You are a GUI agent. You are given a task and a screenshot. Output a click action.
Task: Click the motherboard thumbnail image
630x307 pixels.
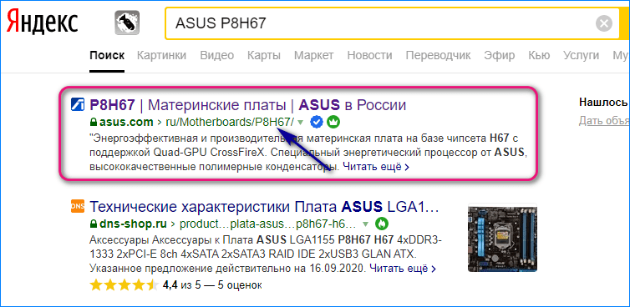click(x=503, y=239)
